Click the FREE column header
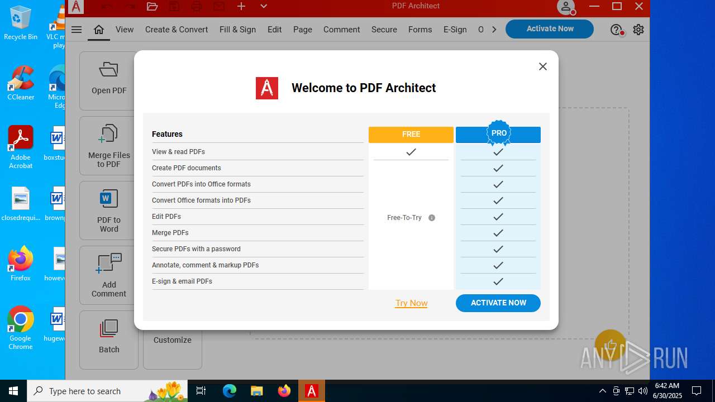The image size is (715, 402). pos(411,135)
